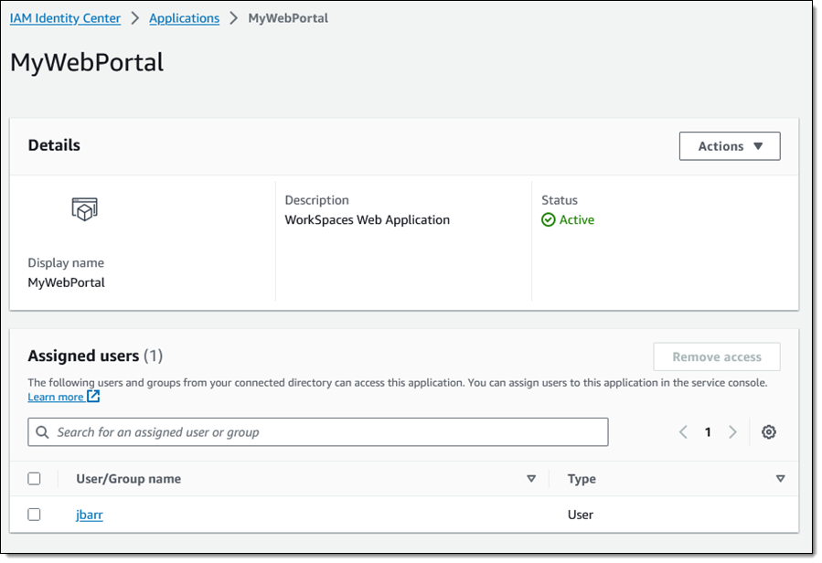Go to previous page arrow
This screenshot has height=563, width=822.
click(x=683, y=432)
